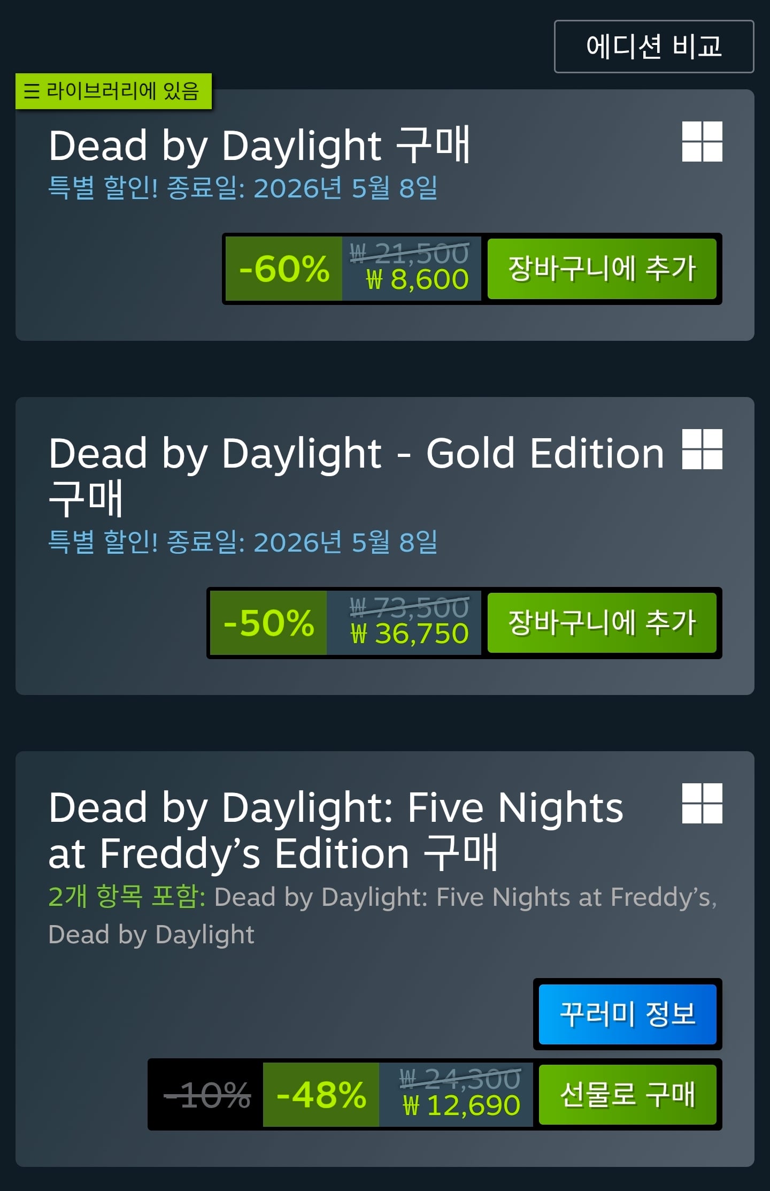
Task: Click the 2개 항목 포함 included items text
Action: [x=127, y=897]
